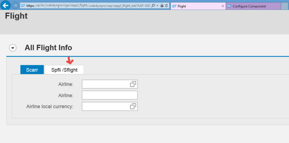Click the browser Forward arrow button

point(15,5)
